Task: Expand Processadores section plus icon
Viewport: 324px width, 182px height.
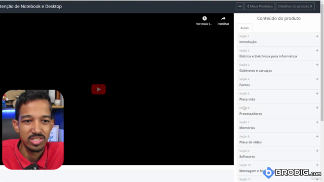Action: (x=317, y=108)
